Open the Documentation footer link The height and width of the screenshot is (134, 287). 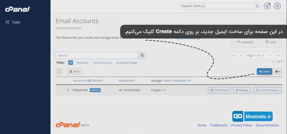click(267, 125)
